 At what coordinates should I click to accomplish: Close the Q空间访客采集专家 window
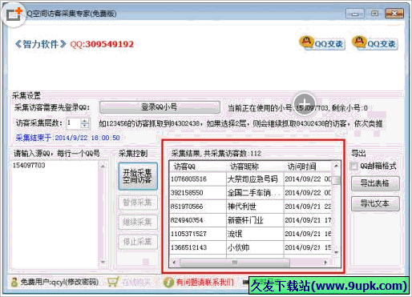point(394,13)
